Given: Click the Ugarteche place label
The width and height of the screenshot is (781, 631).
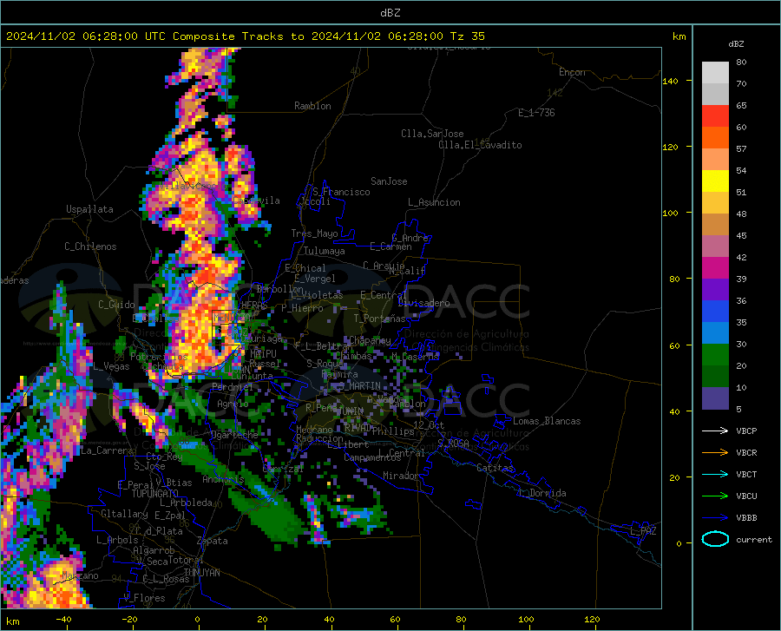Looking at the screenshot, I should coord(234,434).
